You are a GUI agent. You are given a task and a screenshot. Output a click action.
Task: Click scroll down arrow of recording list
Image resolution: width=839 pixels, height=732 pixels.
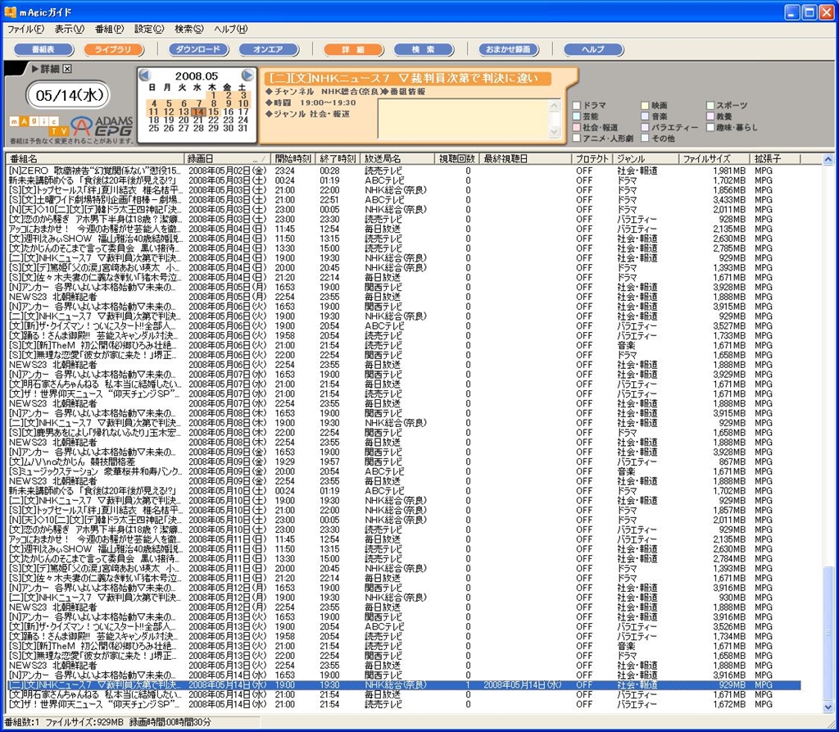coord(828,708)
